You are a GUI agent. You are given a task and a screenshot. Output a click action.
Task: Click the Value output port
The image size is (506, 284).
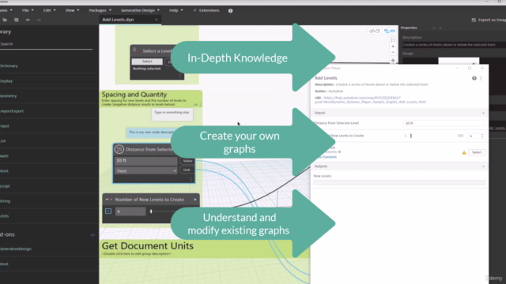tap(187, 161)
